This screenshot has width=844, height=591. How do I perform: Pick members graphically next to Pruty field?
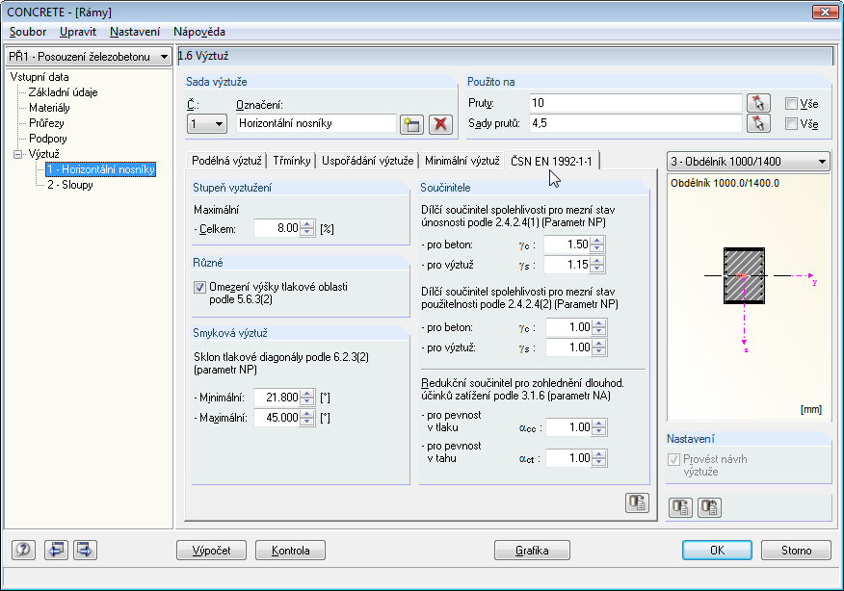tap(758, 103)
